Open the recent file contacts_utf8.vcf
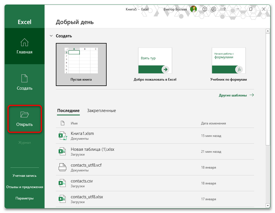This screenshot has height=213, width=275. 155,167
